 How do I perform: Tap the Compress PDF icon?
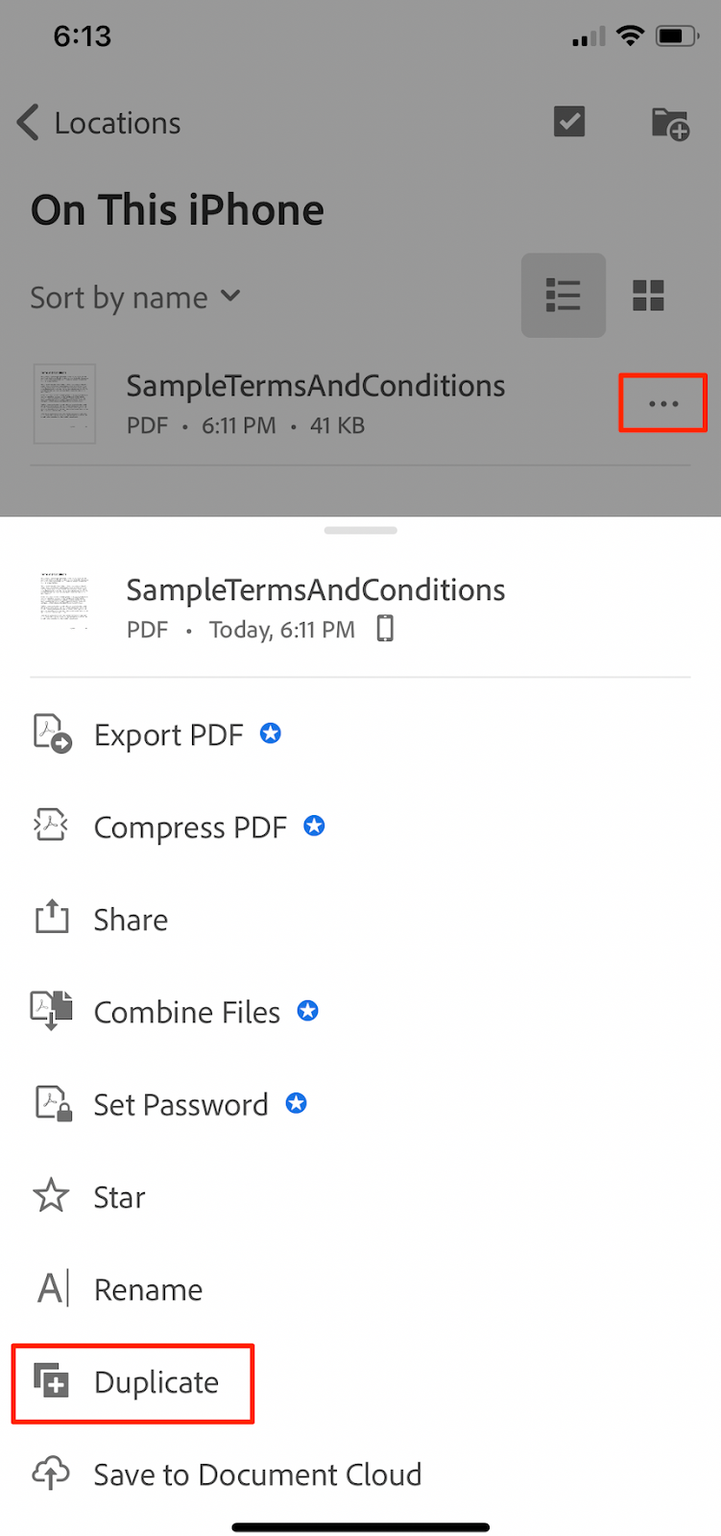tap(52, 826)
